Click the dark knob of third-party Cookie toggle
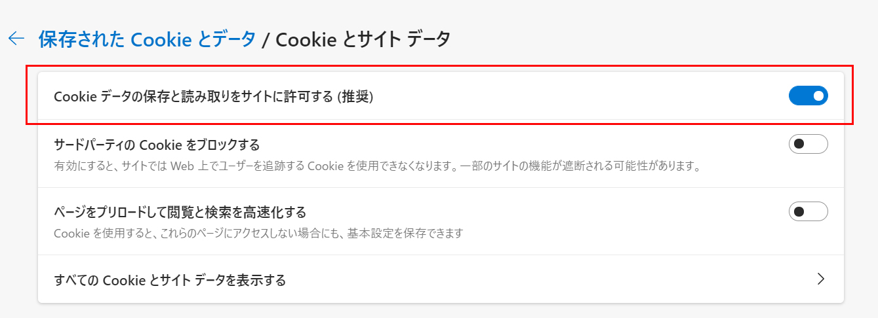 pyautogui.click(x=799, y=144)
